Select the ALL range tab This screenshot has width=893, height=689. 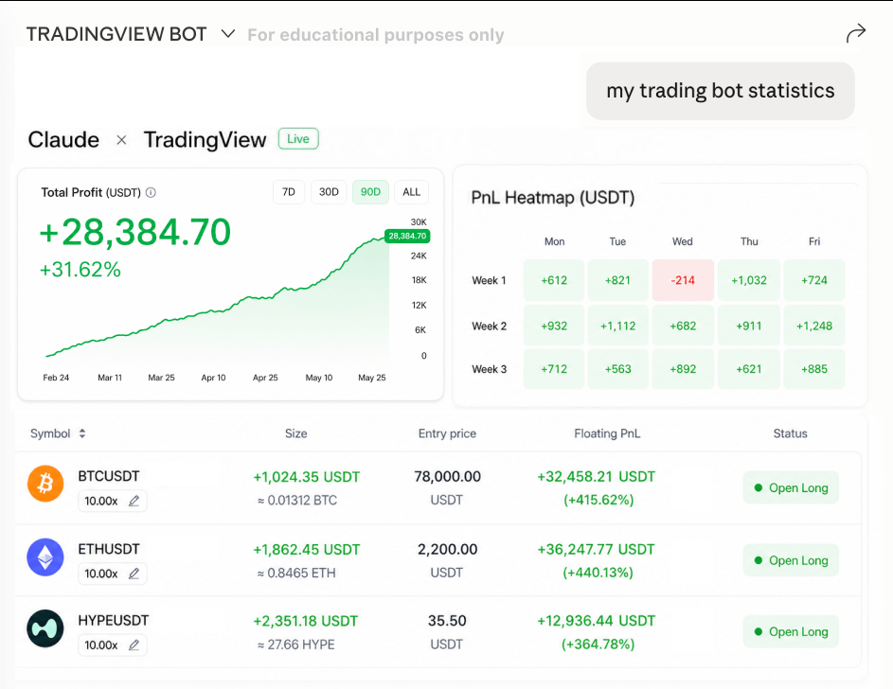411,192
